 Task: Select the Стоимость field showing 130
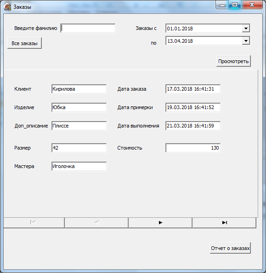pos(193,148)
